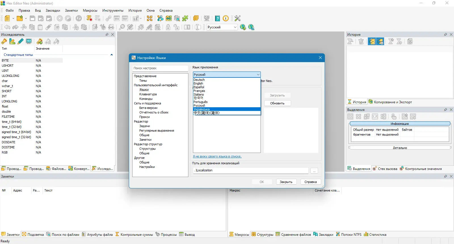Viewport: 454px width, 244px height.
Task: Toggle pin on История panel
Action: (x=445, y=35)
